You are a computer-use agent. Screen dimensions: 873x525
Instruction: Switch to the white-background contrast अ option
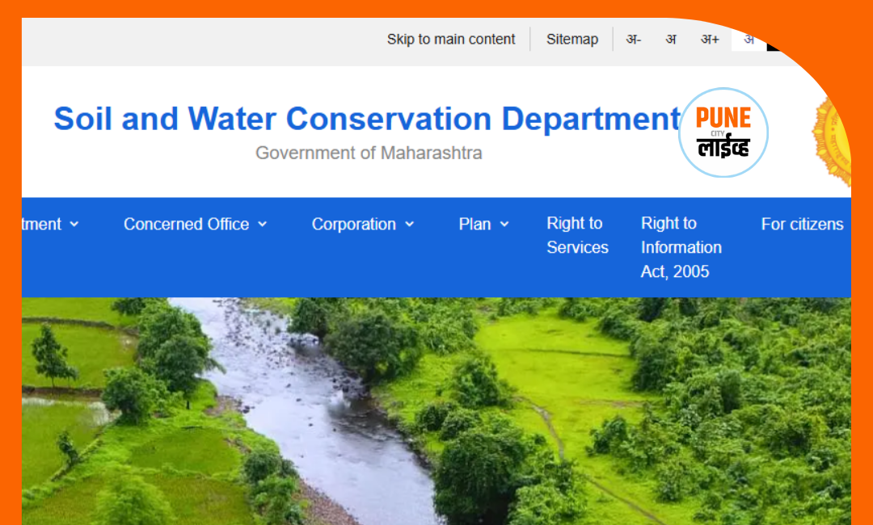tap(749, 39)
